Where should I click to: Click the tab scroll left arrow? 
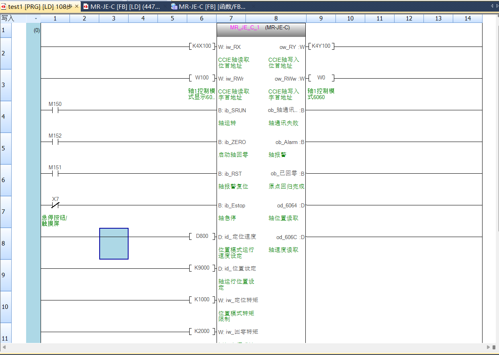point(492,6)
